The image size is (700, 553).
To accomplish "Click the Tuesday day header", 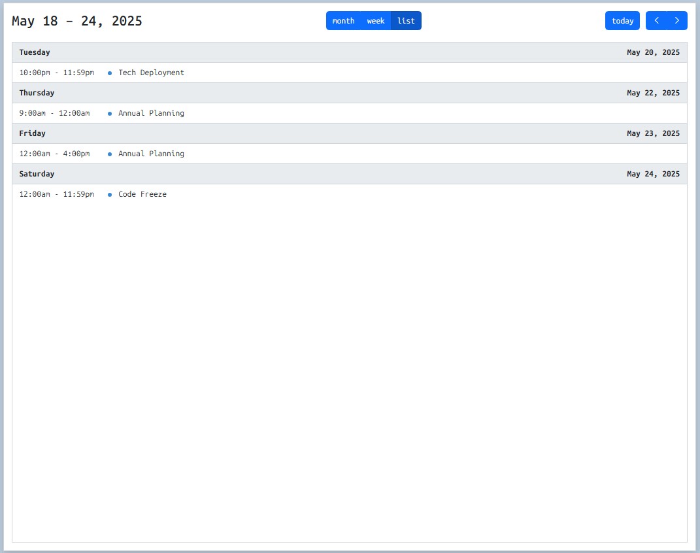I will pyautogui.click(x=35, y=52).
